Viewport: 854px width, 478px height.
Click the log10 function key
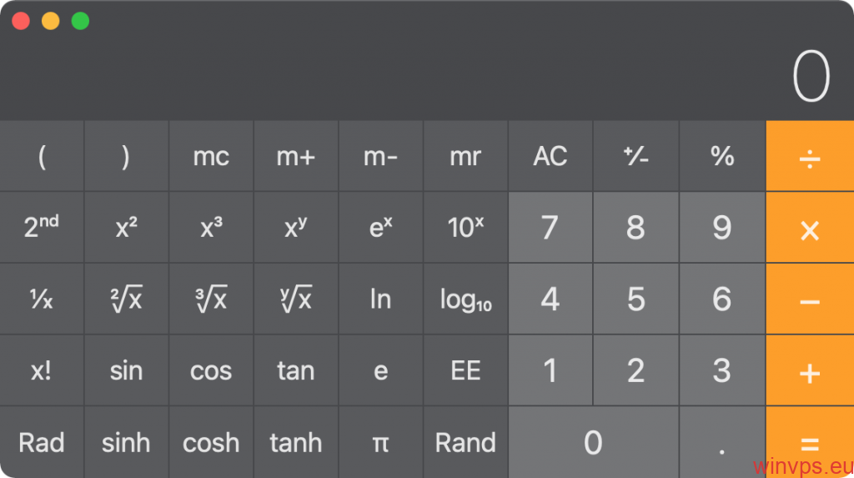465,299
